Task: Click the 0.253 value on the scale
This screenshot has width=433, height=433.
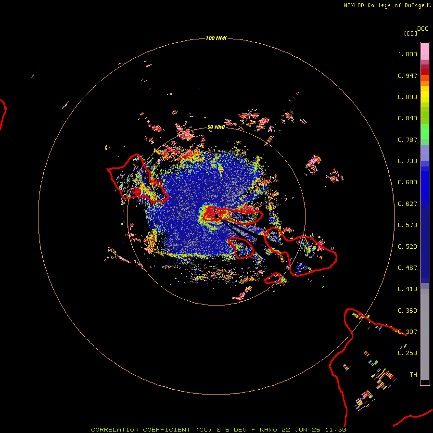Action: point(408,353)
